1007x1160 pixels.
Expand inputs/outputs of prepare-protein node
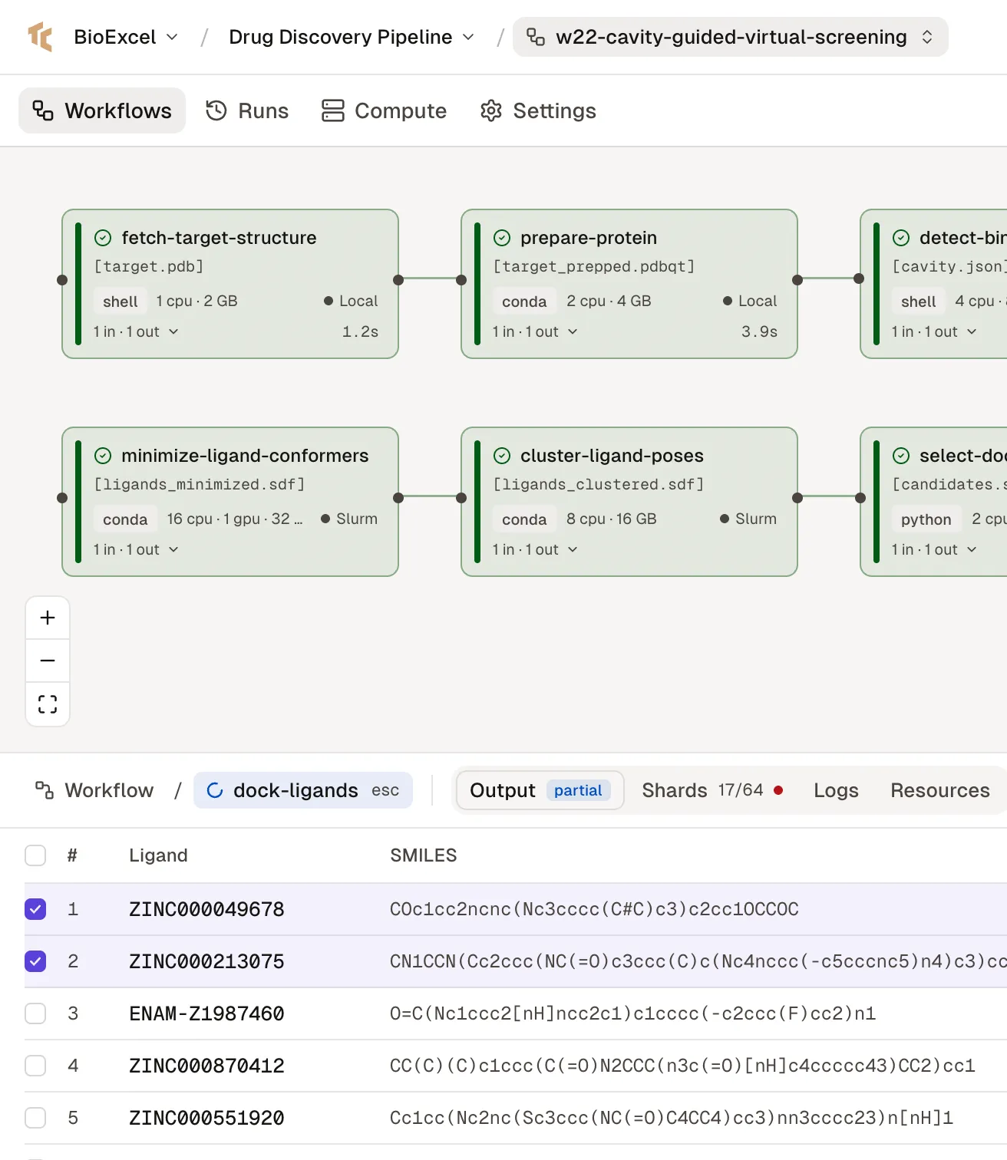click(535, 331)
